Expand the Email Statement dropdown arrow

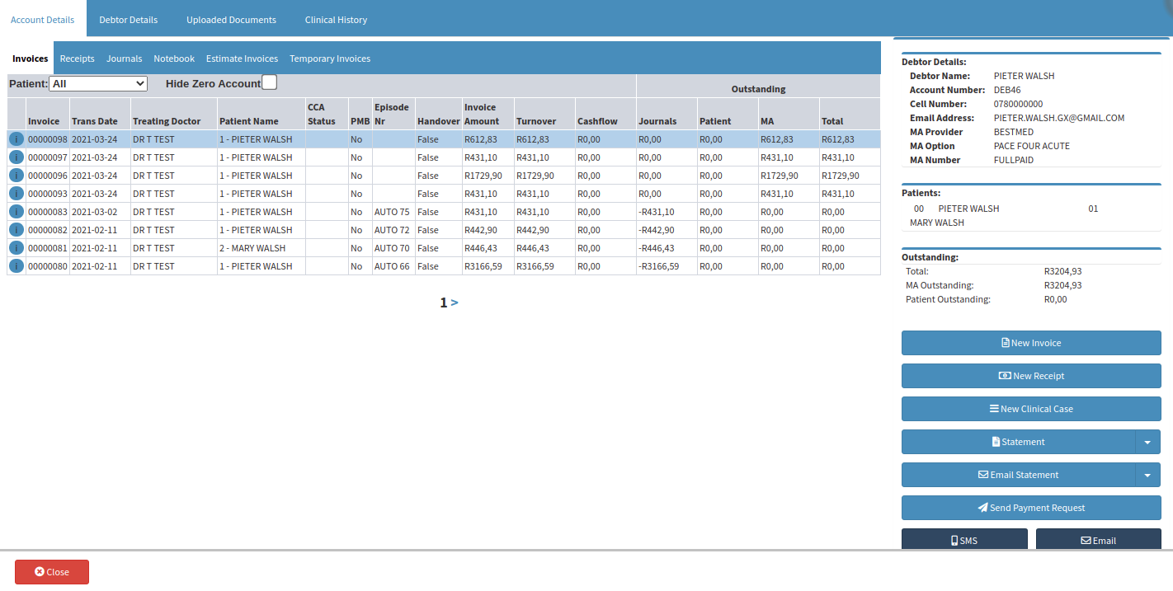point(1148,475)
